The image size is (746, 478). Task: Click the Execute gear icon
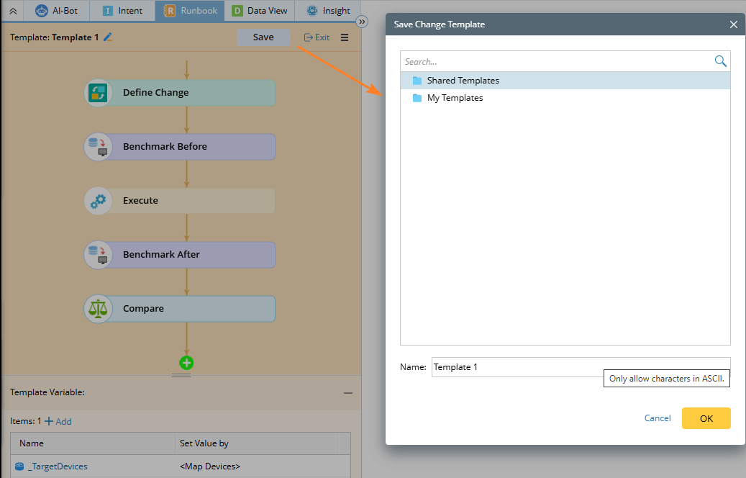98,201
